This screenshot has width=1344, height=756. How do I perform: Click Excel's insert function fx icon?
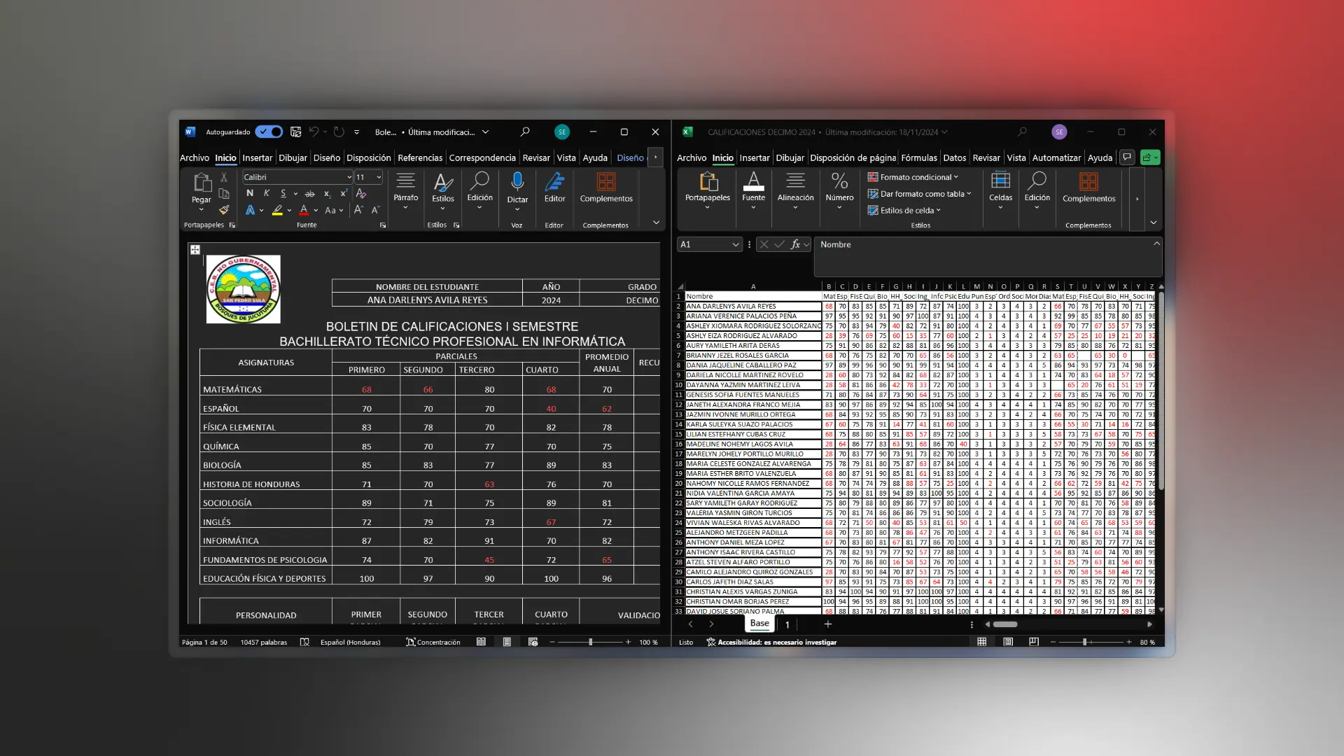795,244
